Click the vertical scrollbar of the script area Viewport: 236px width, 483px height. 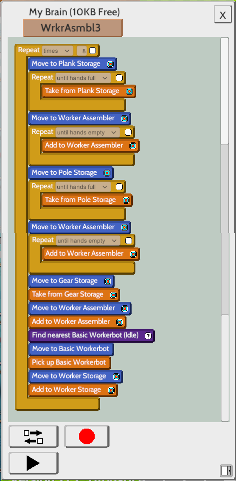[225, 230]
